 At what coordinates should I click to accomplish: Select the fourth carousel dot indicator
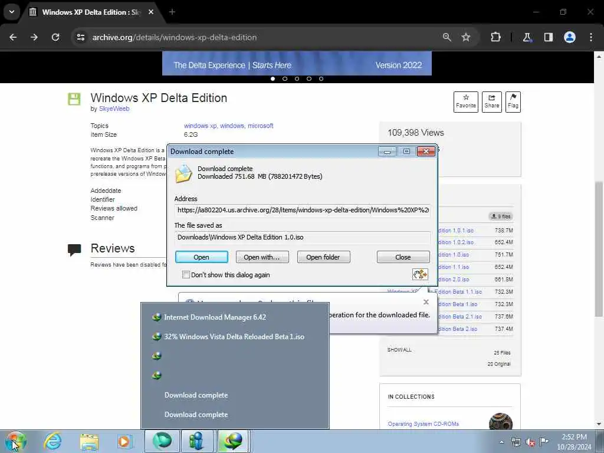coord(309,78)
